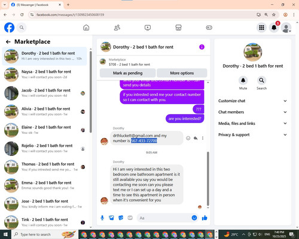
Task: Open the account profile avatar menu
Action: (x=286, y=27)
